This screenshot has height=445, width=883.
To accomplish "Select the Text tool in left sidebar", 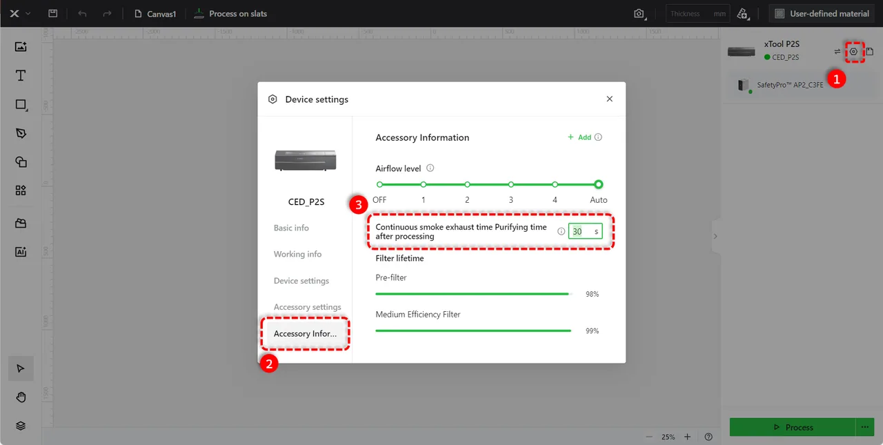I will [21, 76].
